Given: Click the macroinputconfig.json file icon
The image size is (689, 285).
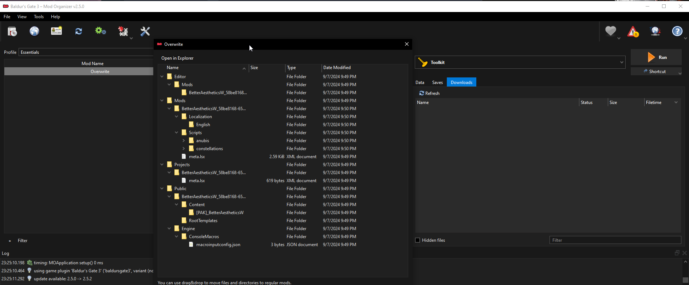Looking at the screenshot, I should (191, 244).
